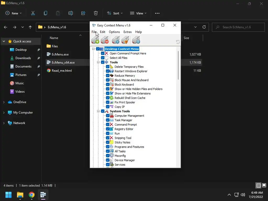Viewport: 268px width, 201px height.
Task: Click the volume speaker icon in system tray
Action: [243, 195]
